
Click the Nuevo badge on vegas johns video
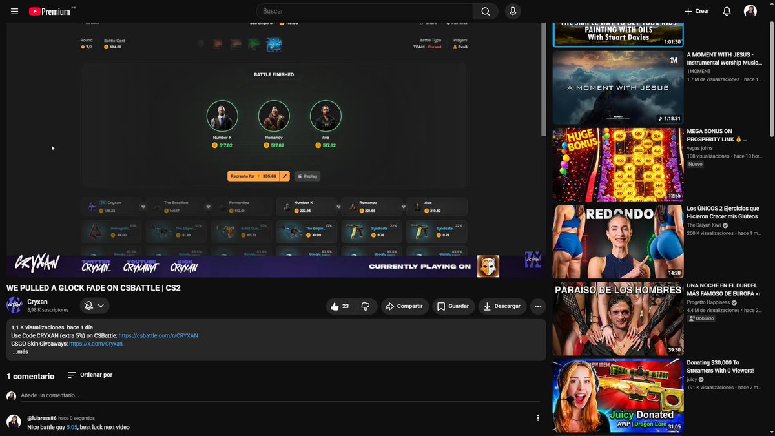tap(696, 164)
